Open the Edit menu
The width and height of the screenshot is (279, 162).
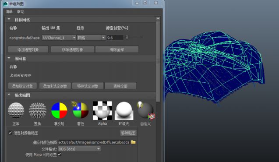(9, 12)
